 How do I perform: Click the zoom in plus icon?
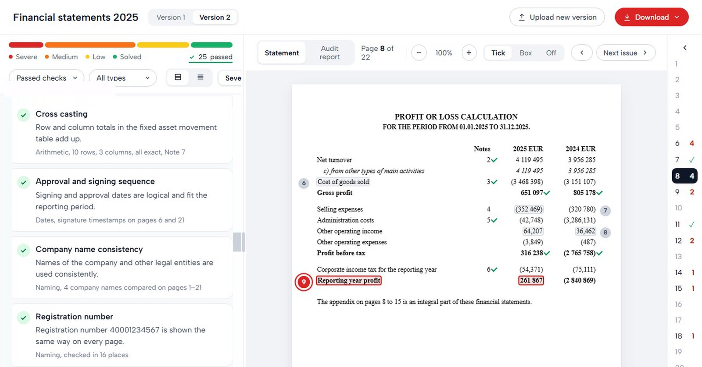[469, 53]
